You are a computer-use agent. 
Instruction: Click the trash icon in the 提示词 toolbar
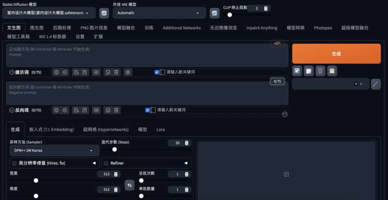click(x=117, y=72)
